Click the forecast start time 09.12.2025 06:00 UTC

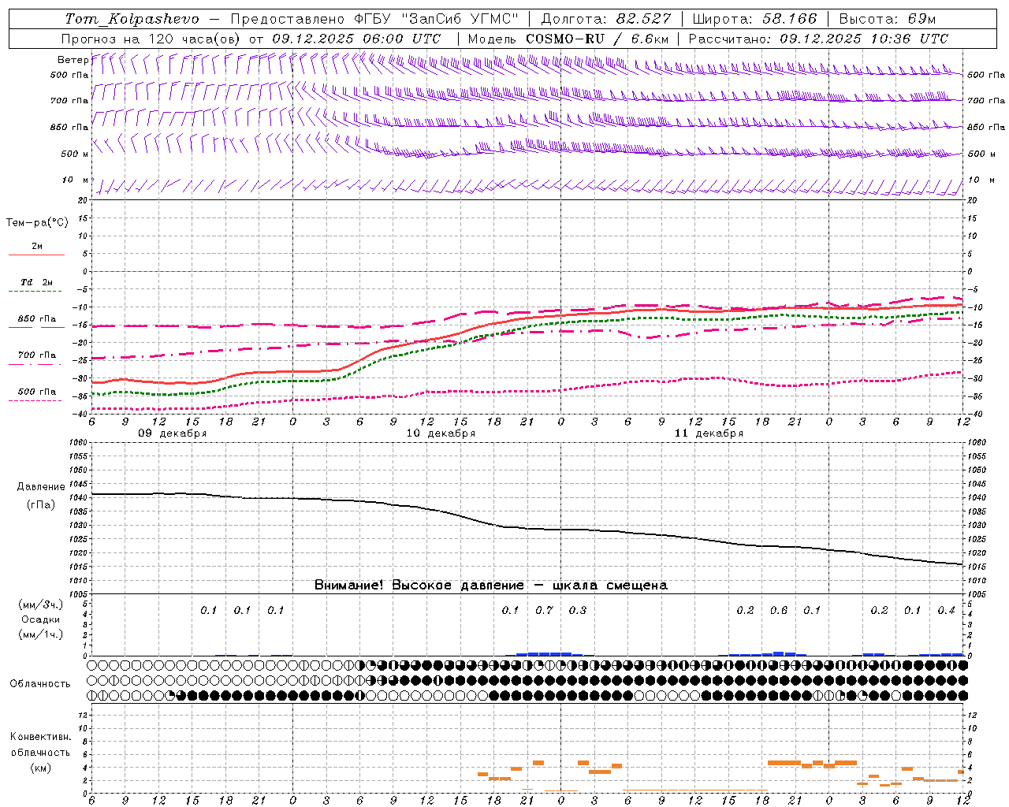(356, 39)
